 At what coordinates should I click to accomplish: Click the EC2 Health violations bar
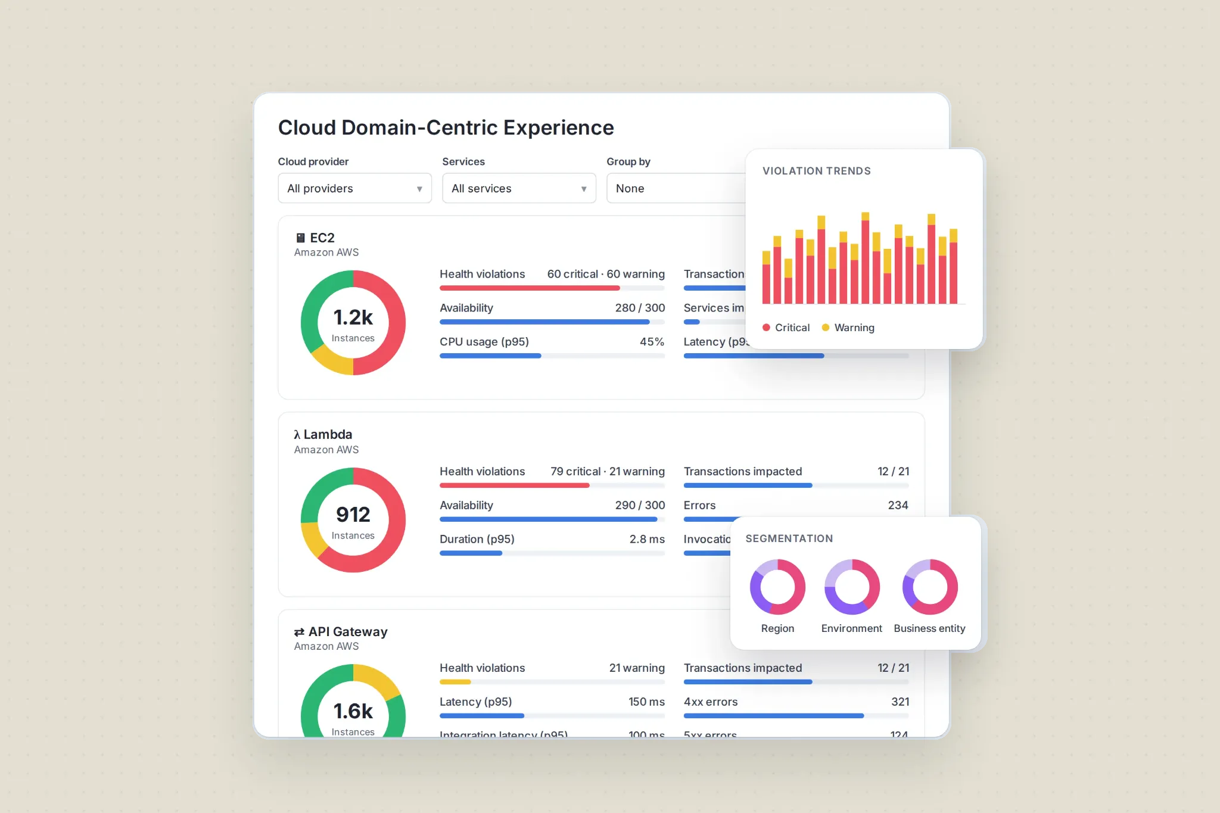(552, 288)
